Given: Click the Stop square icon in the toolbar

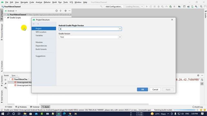Looking at the screenshot, I should 174,6.
